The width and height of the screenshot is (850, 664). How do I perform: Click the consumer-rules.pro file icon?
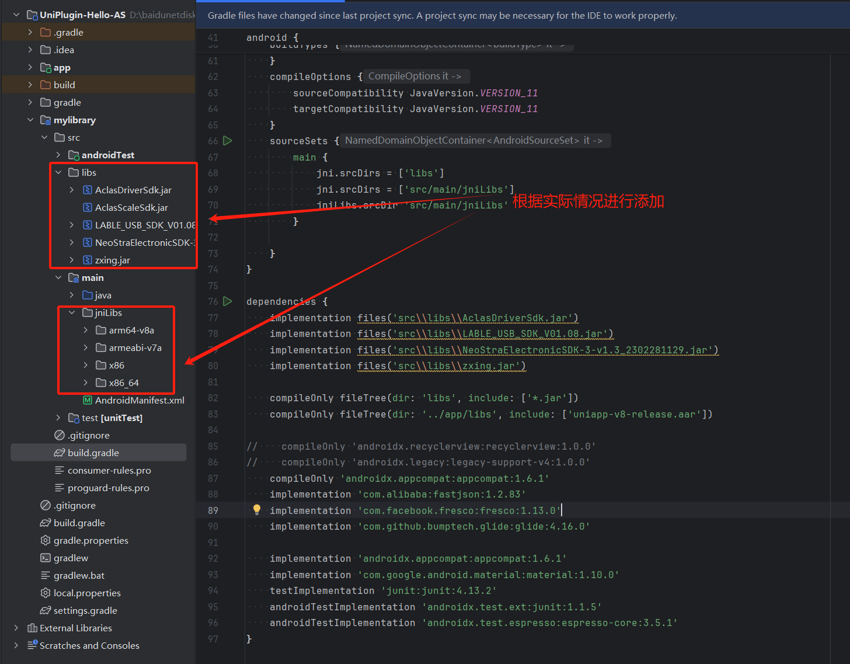(x=60, y=470)
